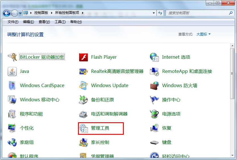Open the 工具(T) menu
This screenshot has width=237, height=160.
60,22
